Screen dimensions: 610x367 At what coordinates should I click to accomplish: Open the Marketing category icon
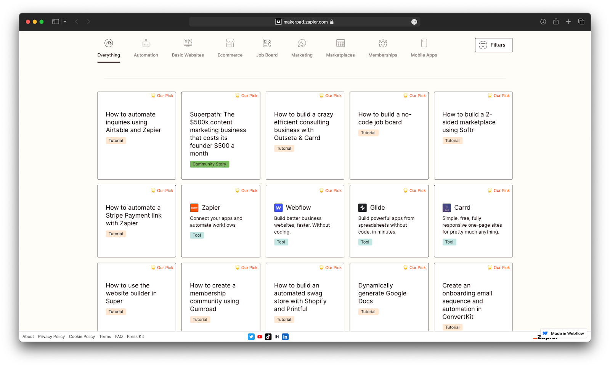click(302, 43)
